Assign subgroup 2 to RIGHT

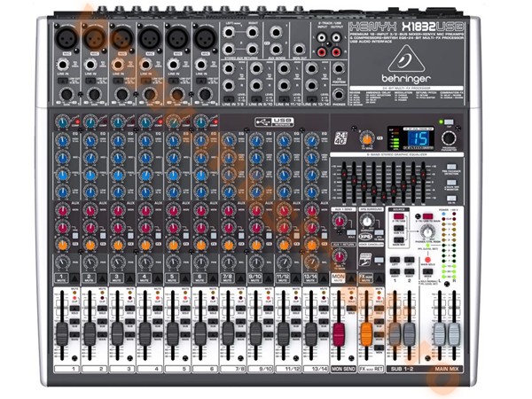[409, 272]
